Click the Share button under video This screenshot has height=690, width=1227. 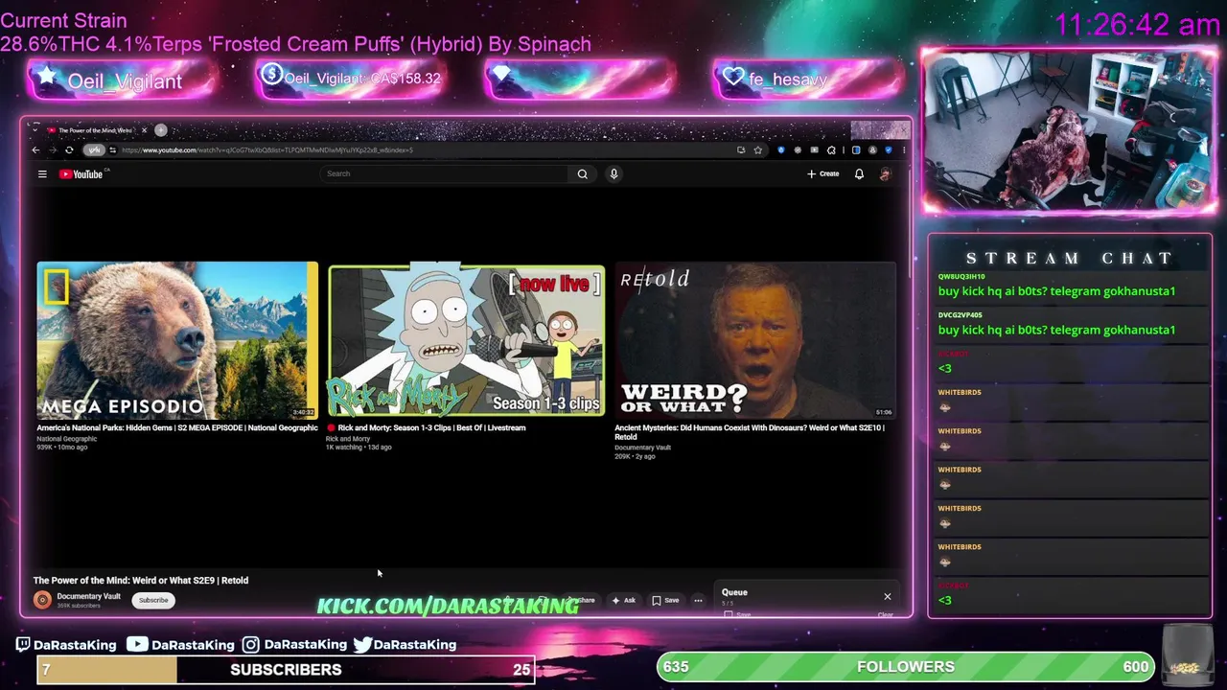pos(582,601)
